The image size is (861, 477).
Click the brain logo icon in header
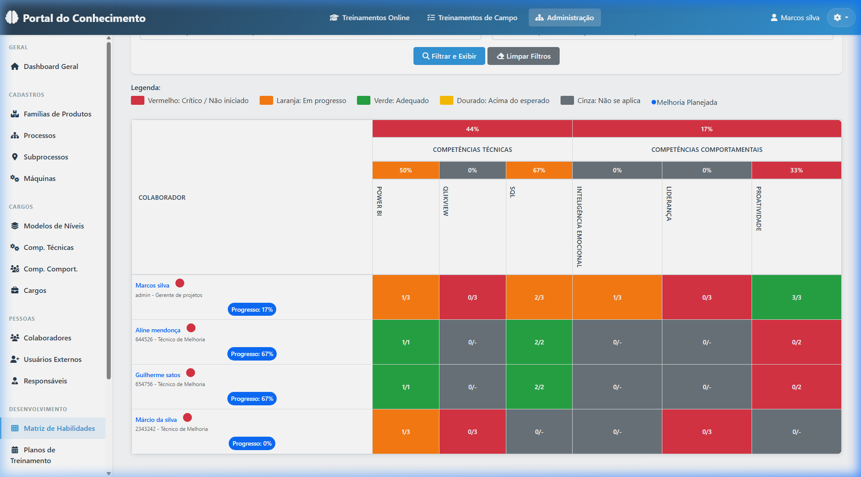12,17
